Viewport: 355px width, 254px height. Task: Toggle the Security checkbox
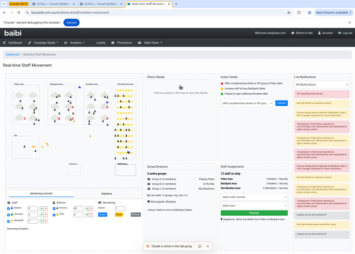(9, 215)
